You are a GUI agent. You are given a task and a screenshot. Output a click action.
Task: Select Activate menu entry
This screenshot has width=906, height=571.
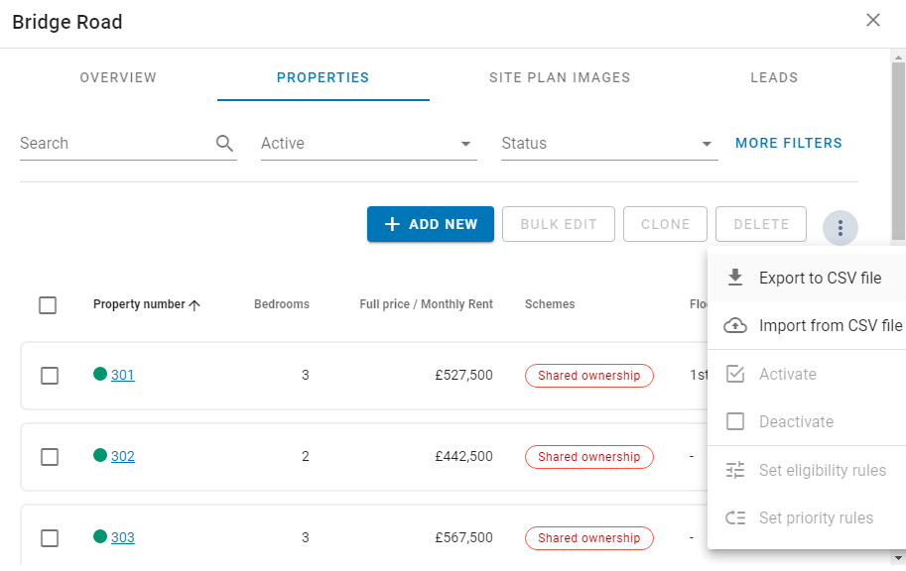pyautogui.click(x=807, y=374)
